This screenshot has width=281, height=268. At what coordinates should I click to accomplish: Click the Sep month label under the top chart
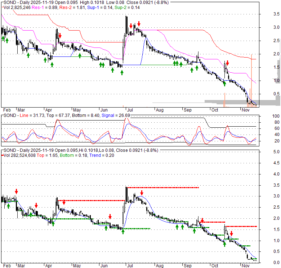[x=188, y=110]
